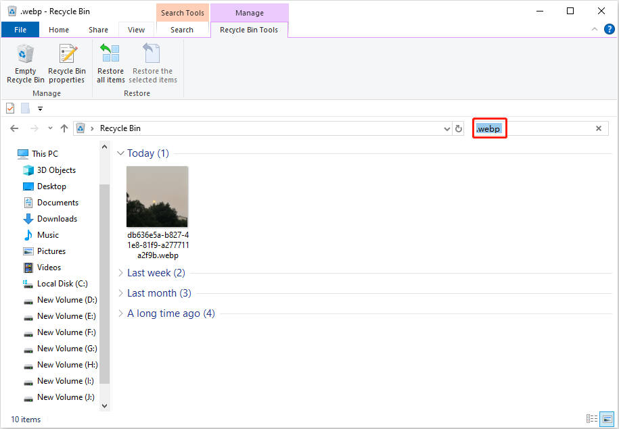
Task: Open Documents in the sidebar
Action: coord(51,202)
